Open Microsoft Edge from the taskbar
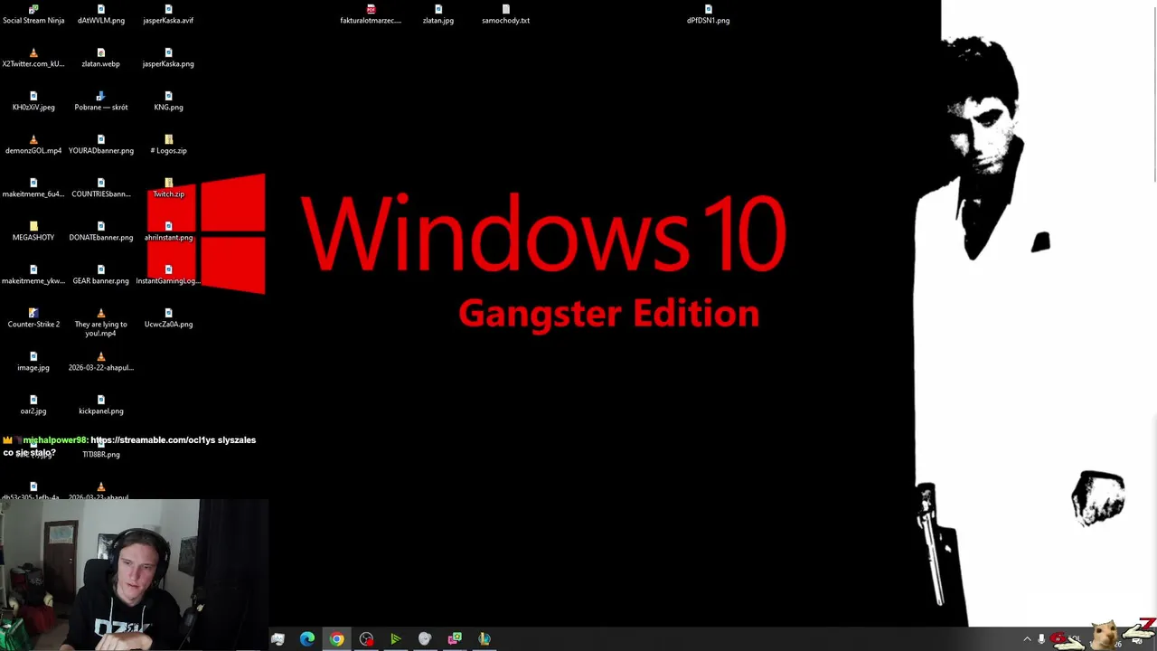Image resolution: width=1157 pixels, height=651 pixels. pos(307,639)
